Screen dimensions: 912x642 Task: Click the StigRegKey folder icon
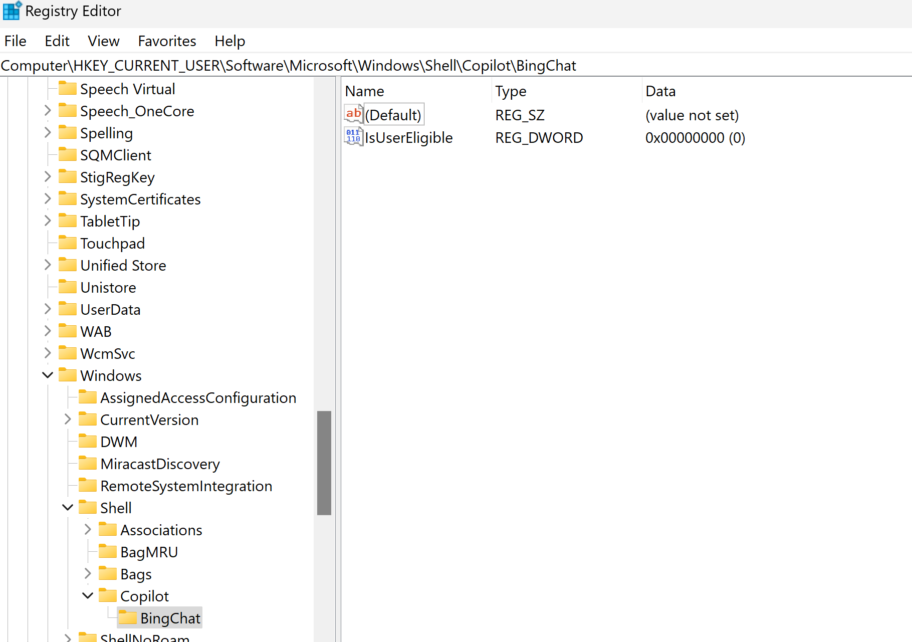click(68, 177)
